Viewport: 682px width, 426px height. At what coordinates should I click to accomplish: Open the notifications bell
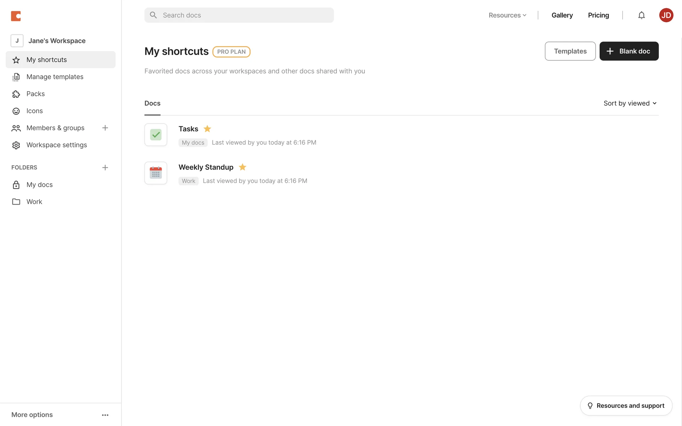[x=641, y=15]
